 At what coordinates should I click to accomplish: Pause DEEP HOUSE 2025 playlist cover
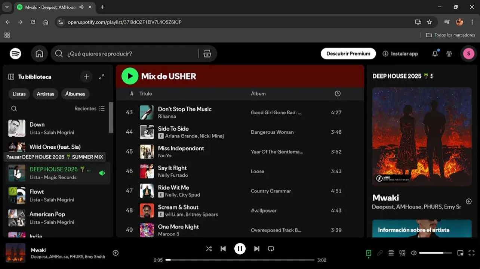[17, 173]
